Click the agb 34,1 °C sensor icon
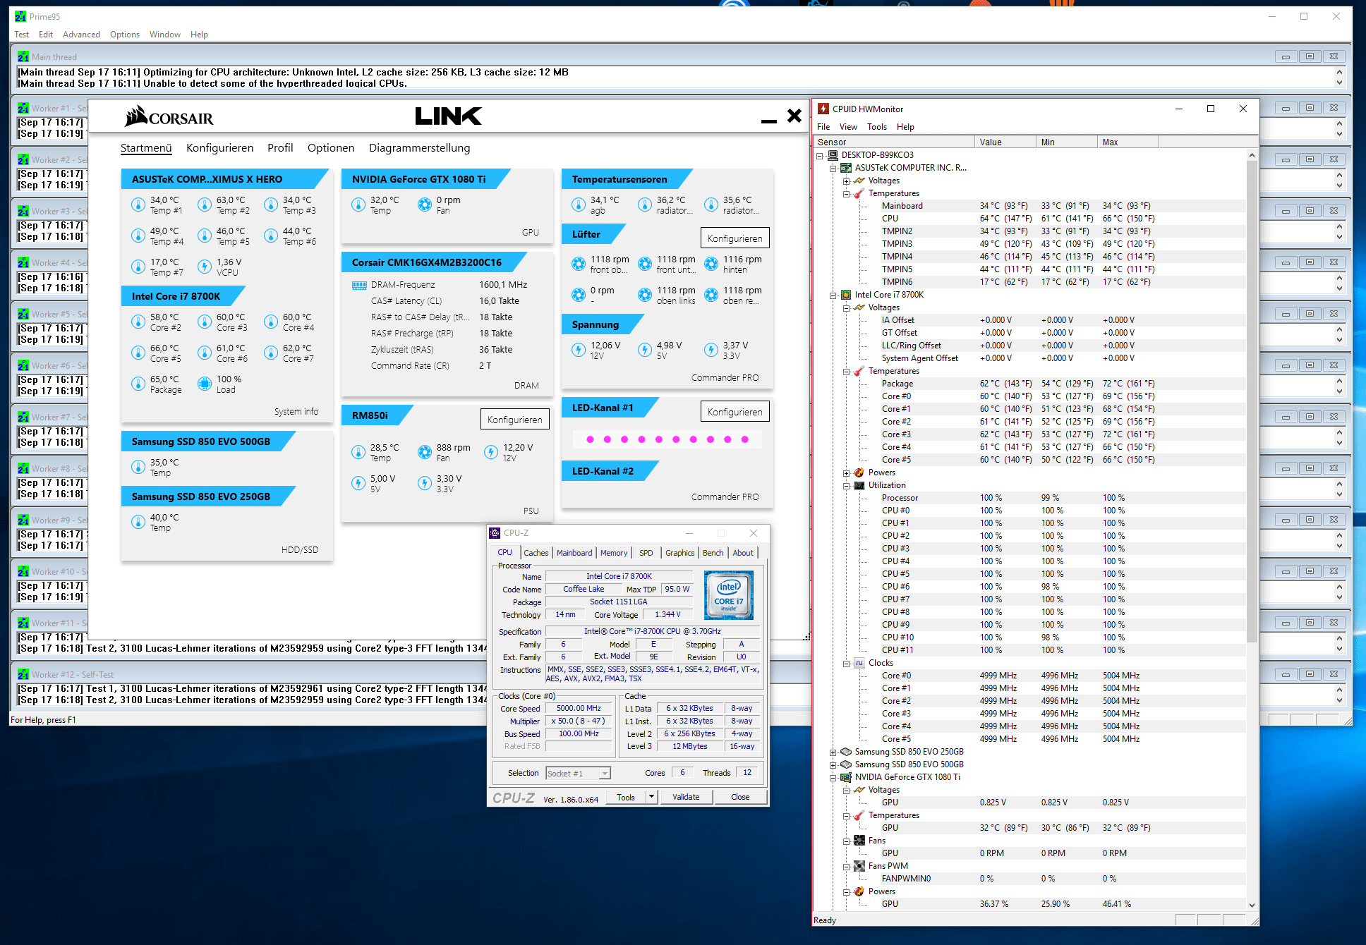 pos(579,205)
